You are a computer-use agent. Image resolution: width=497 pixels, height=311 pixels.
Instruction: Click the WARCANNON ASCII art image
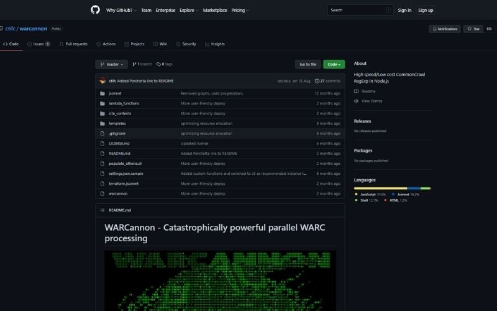pos(220,281)
